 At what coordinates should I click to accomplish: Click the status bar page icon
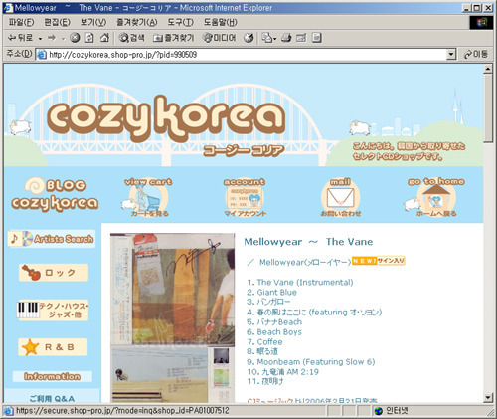point(9,411)
